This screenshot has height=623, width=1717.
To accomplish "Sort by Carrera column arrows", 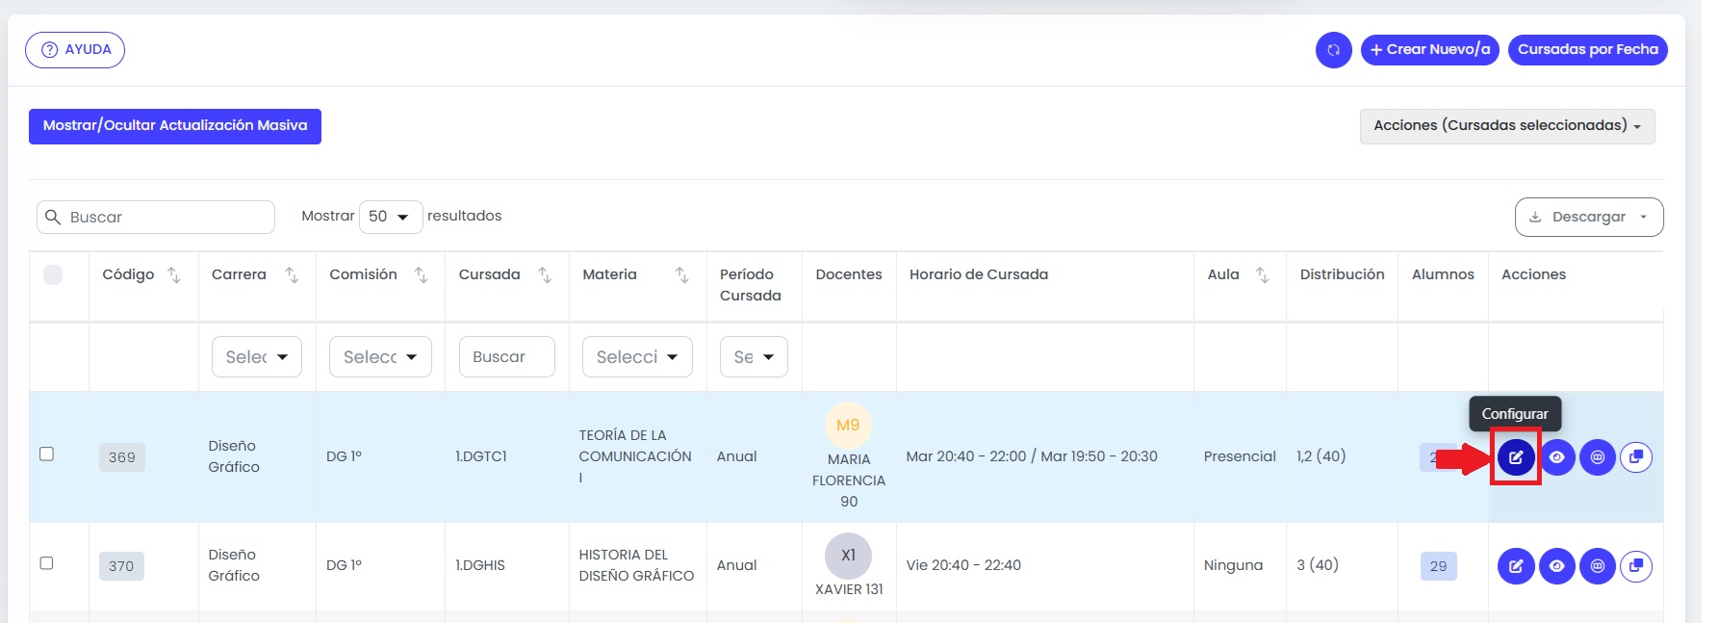I will (x=292, y=275).
